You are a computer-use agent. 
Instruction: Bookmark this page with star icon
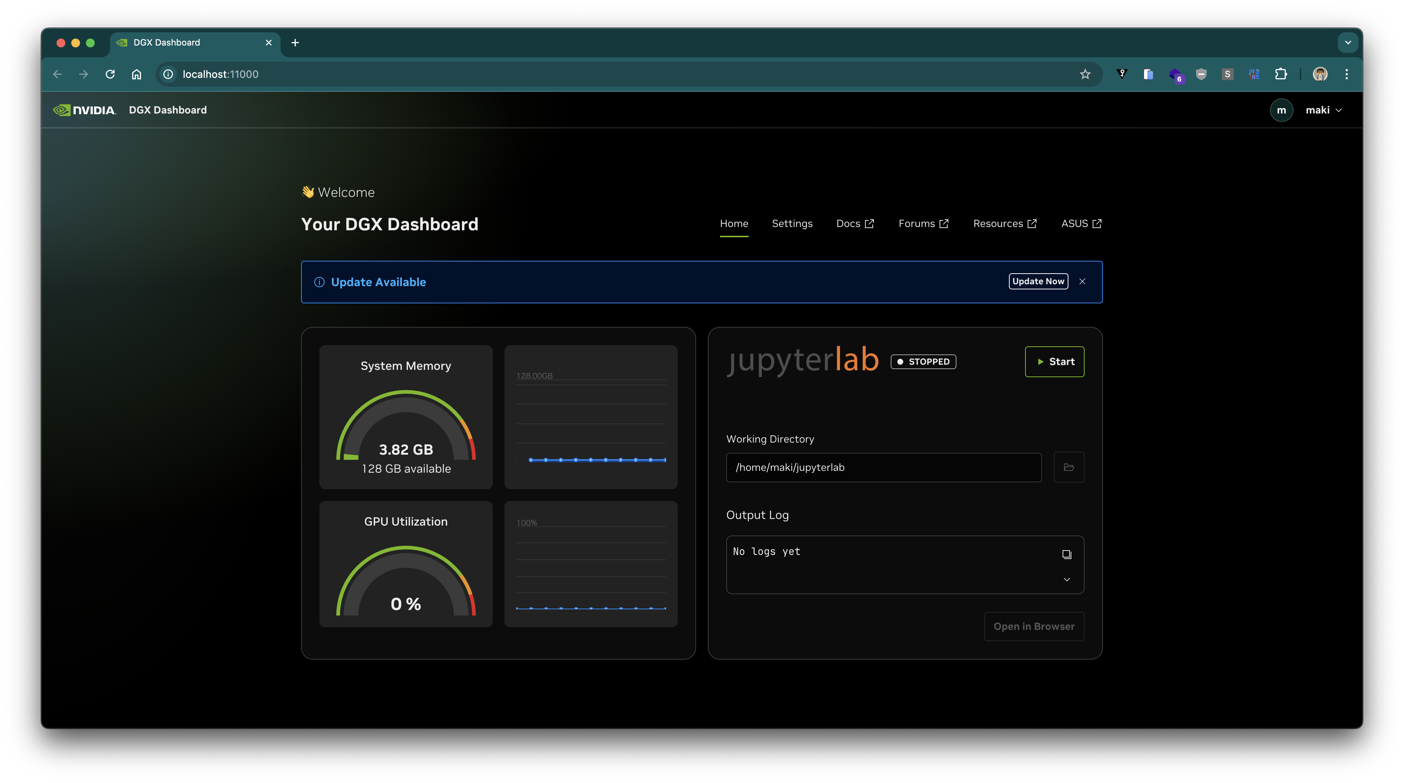pyautogui.click(x=1085, y=74)
